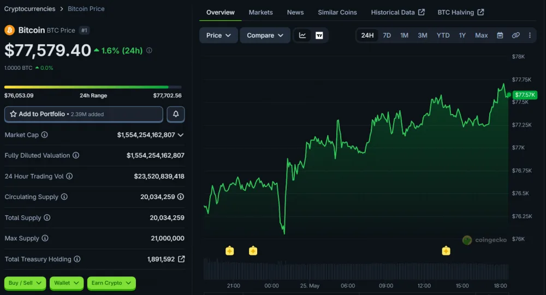Open external link icon beside 1,891,592
This screenshot has width=546, height=295.
click(x=181, y=259)
